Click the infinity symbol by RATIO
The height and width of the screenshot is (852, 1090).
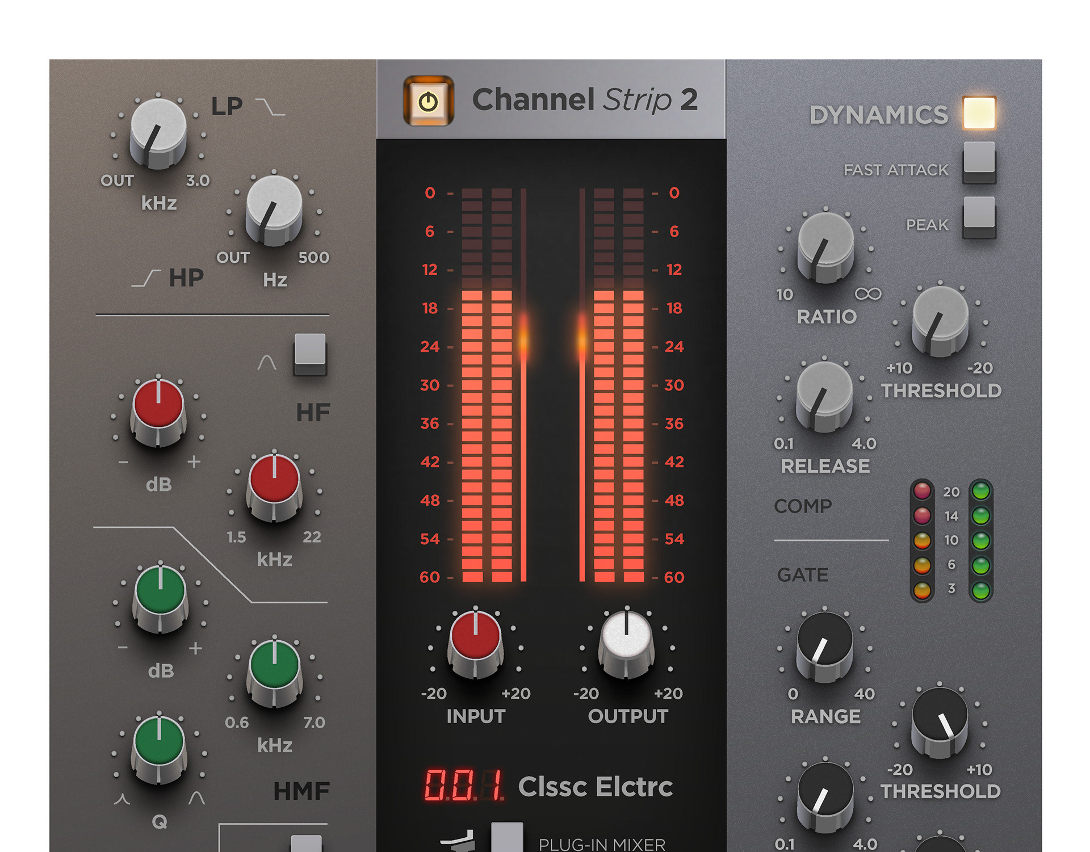868,293
